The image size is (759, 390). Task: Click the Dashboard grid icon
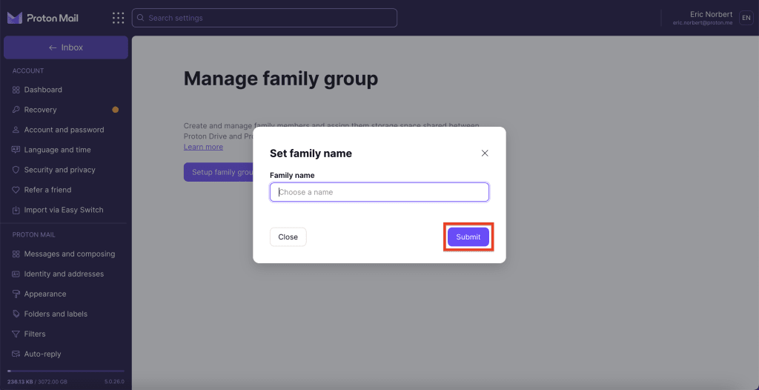[x=16, y=90]
